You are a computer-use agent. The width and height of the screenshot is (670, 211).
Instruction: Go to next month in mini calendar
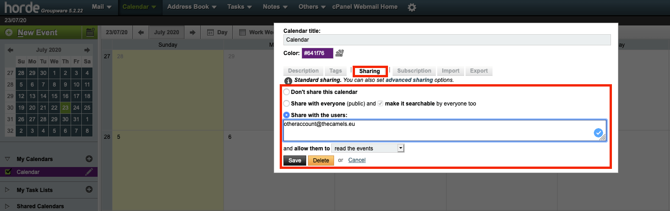tap(87, 50)
